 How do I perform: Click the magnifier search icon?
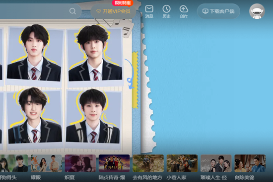[72, 11]
